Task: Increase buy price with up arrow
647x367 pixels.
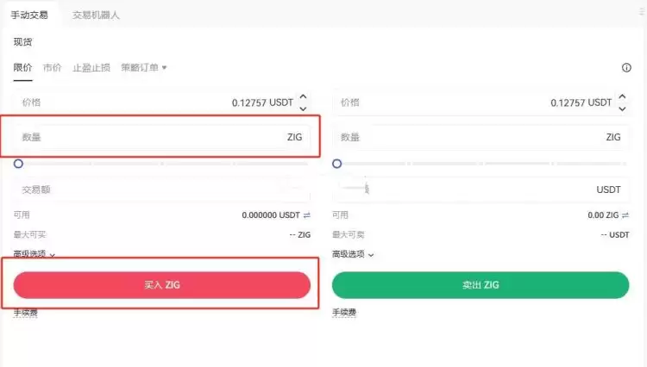Action: click(303, 97)
